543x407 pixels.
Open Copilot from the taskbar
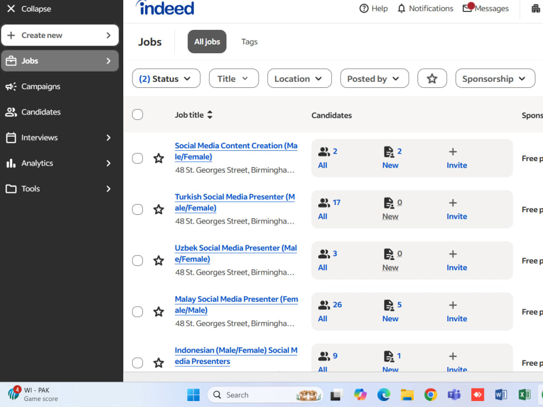tap(360, 395)
